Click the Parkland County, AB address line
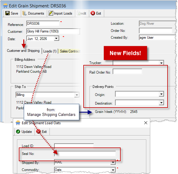This screenshot has height=174, width=178. (x=31, y=72)
